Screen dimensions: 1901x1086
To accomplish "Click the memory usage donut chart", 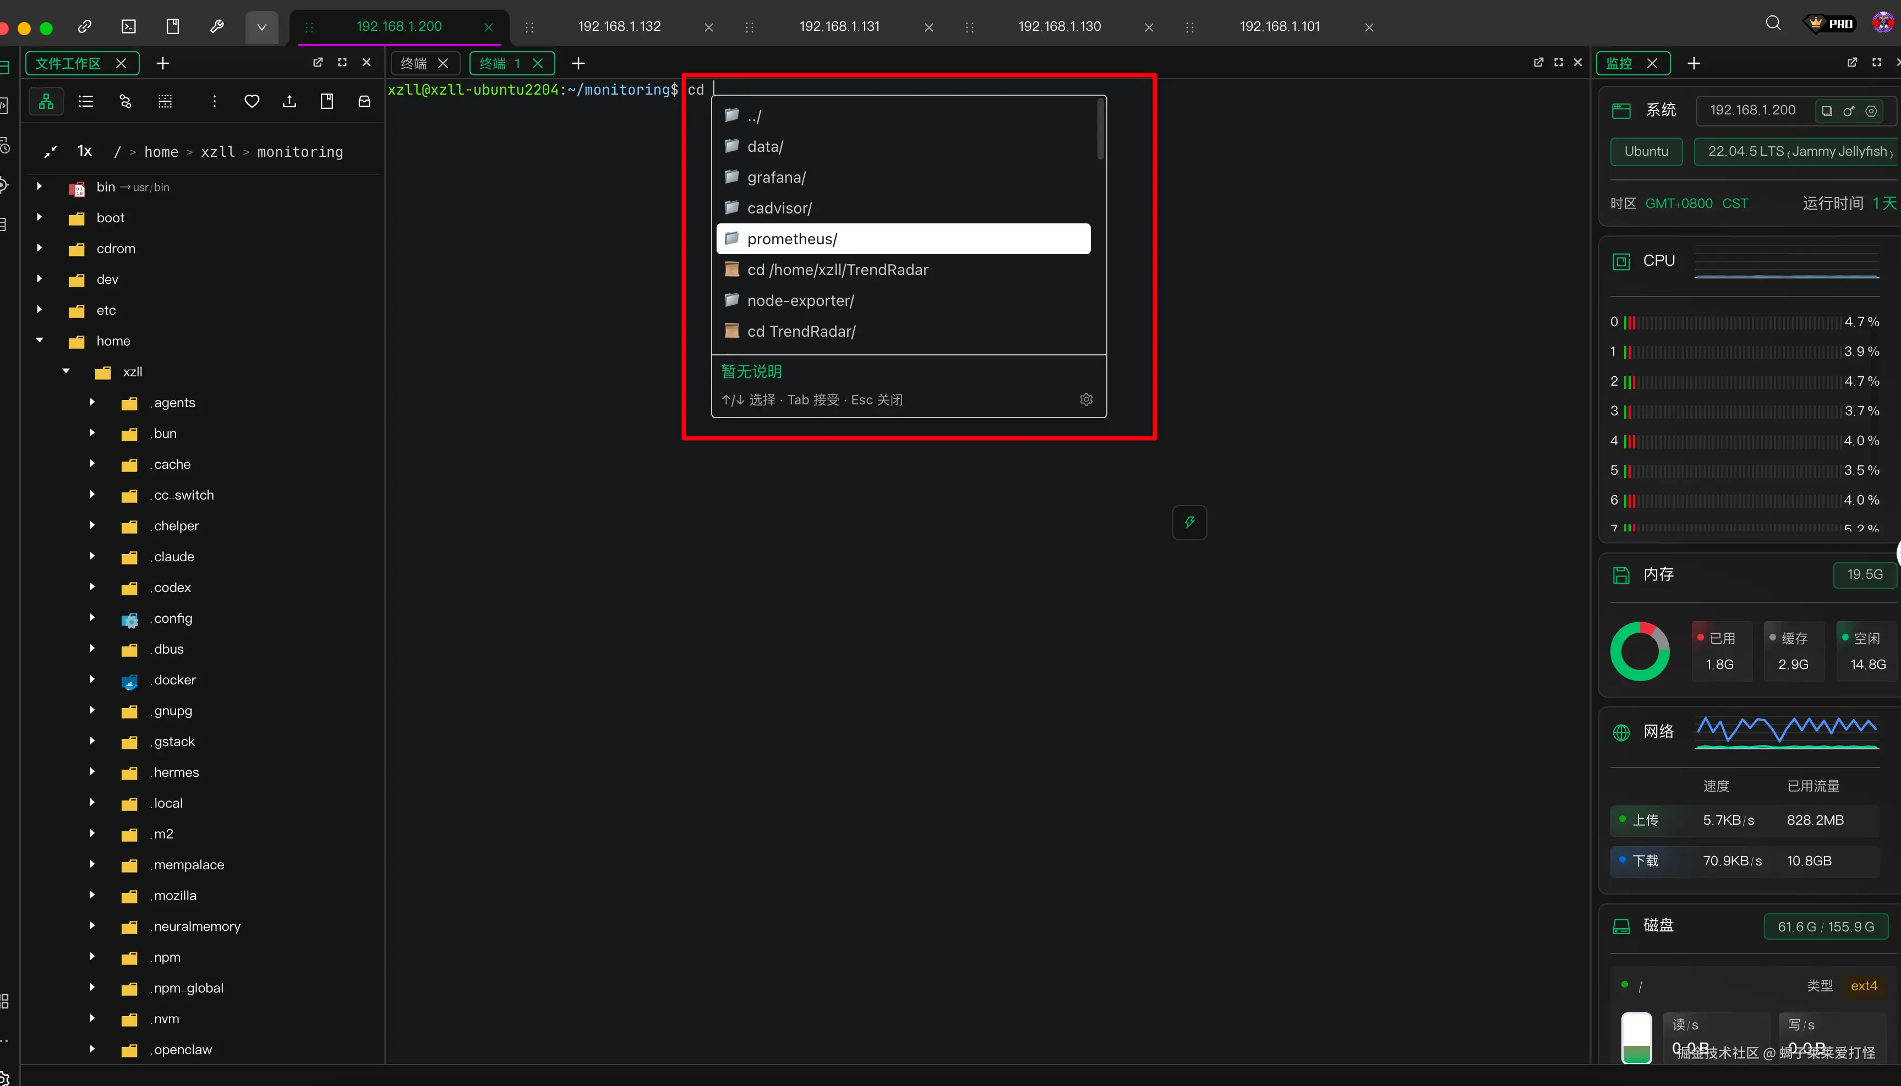I will [x=1640, y=651].
